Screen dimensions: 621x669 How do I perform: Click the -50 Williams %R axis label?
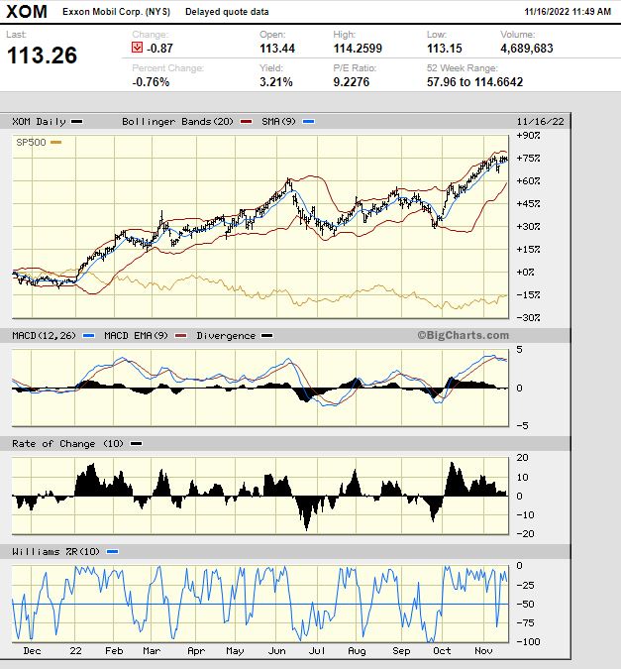click(x=525, y=604)
